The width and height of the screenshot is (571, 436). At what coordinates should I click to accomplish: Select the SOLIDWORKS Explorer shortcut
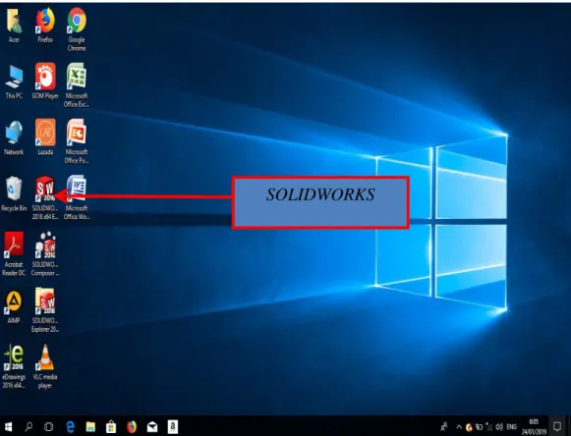[45, 310]
